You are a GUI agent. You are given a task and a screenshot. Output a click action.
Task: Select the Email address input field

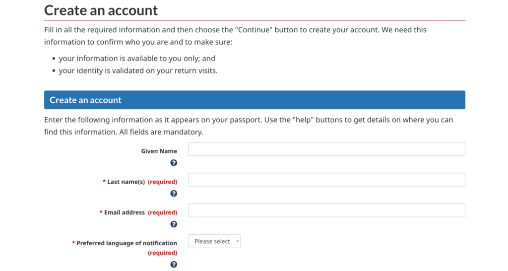[x=326, y=210]
